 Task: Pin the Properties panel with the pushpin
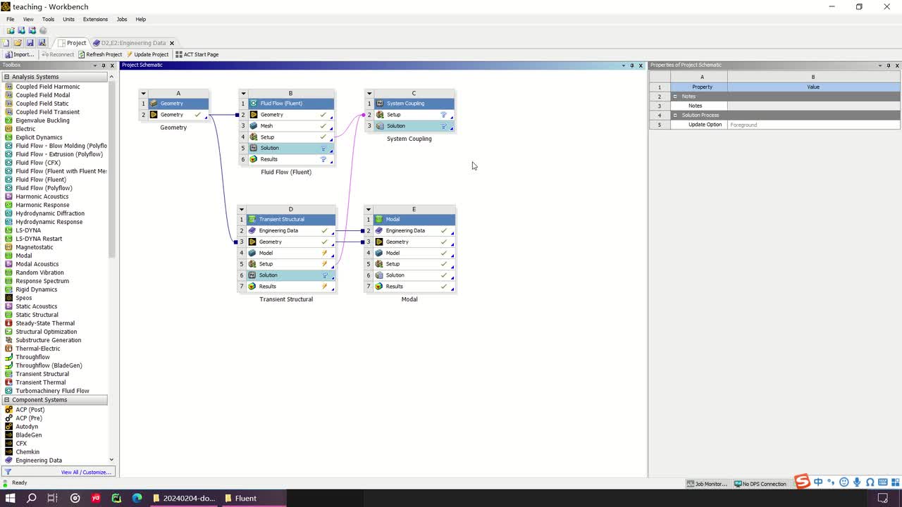click(889, 65)
